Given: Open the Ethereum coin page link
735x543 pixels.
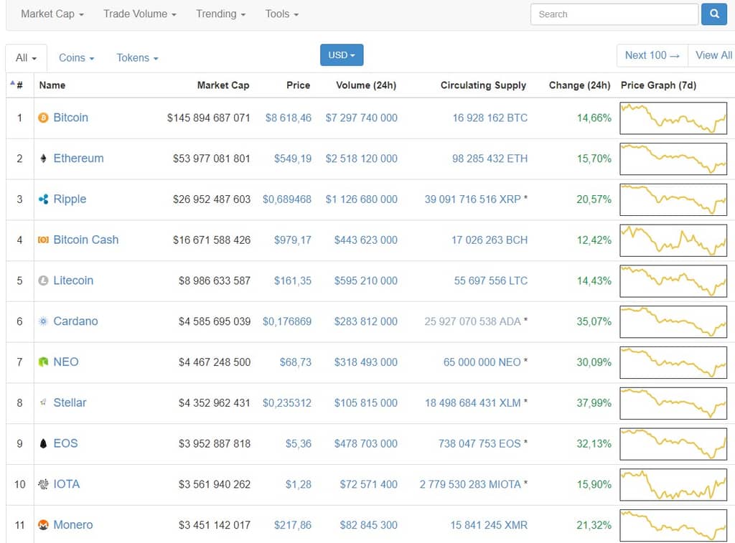Looking at the screenshot, I should click(x=78, y=159).
